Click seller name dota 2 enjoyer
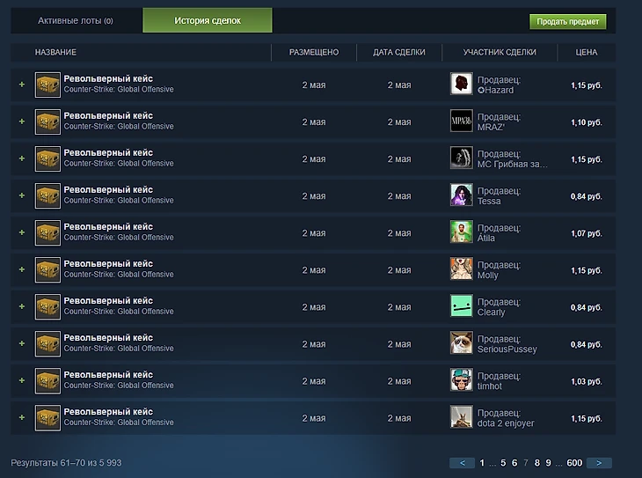 coord(506,423)
